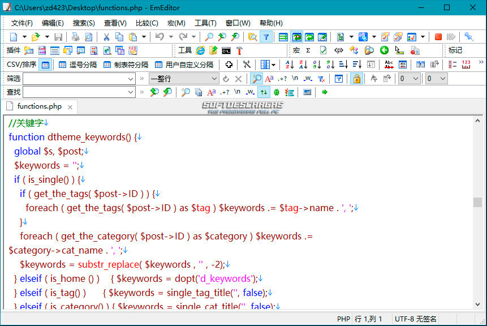Toggle the lock icon in filter bar
Image resolution: width=487 pixels, height=326 pixels.
tap(357, 79)
